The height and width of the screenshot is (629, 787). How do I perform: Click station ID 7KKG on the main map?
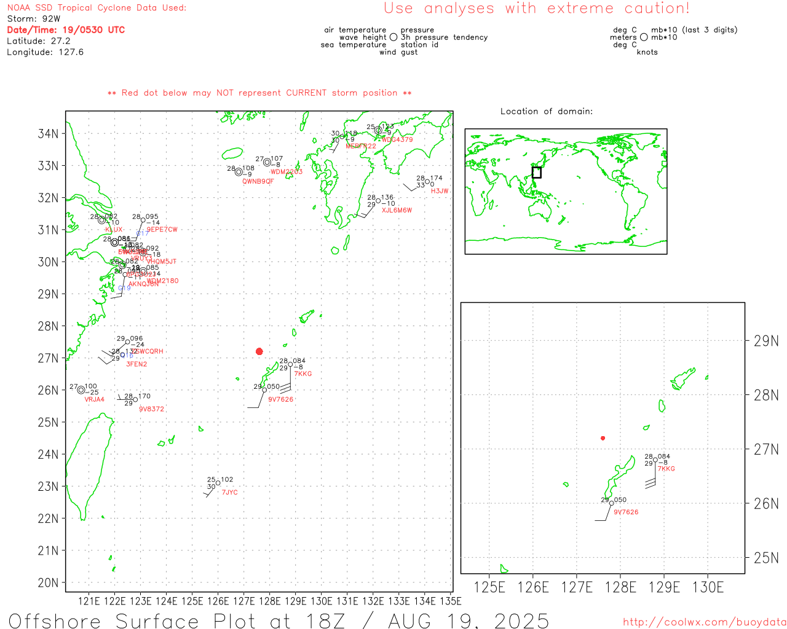click(x=303, y=374)
